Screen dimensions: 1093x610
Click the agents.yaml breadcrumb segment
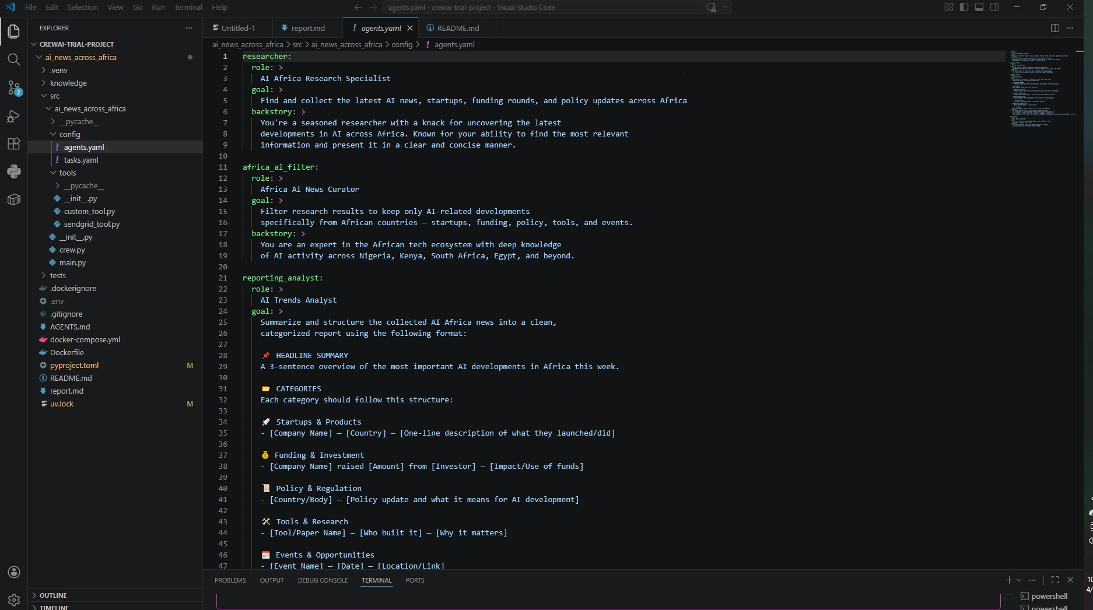coord(454,44)
